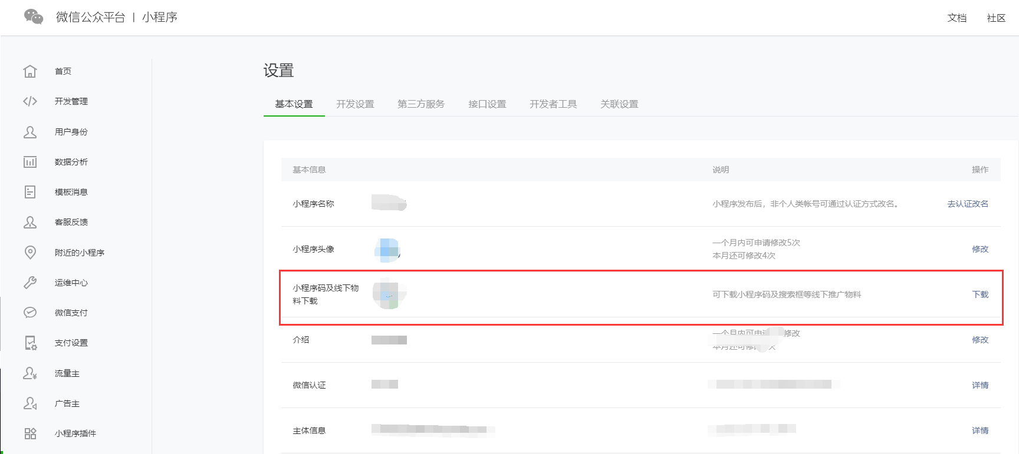The width and height of the screenshot is (1019, 454).
Task: Click the 开发管理 code brackets icon
Action: 30,101
